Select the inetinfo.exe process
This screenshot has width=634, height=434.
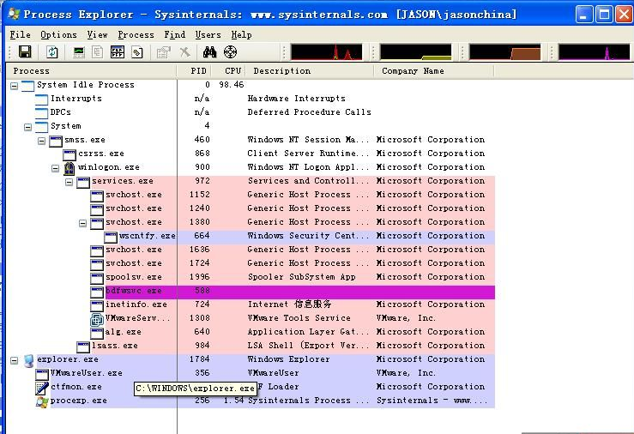point(136,304)
